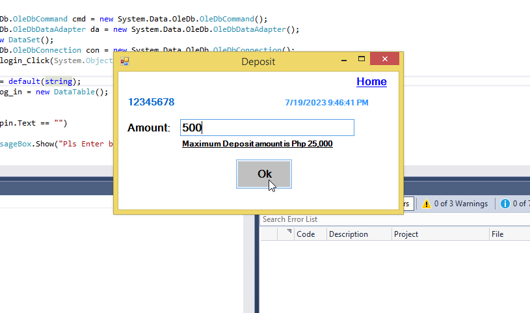Click the date and time label
Viewport: 530px width, 313px height.
tap(327, 103)
